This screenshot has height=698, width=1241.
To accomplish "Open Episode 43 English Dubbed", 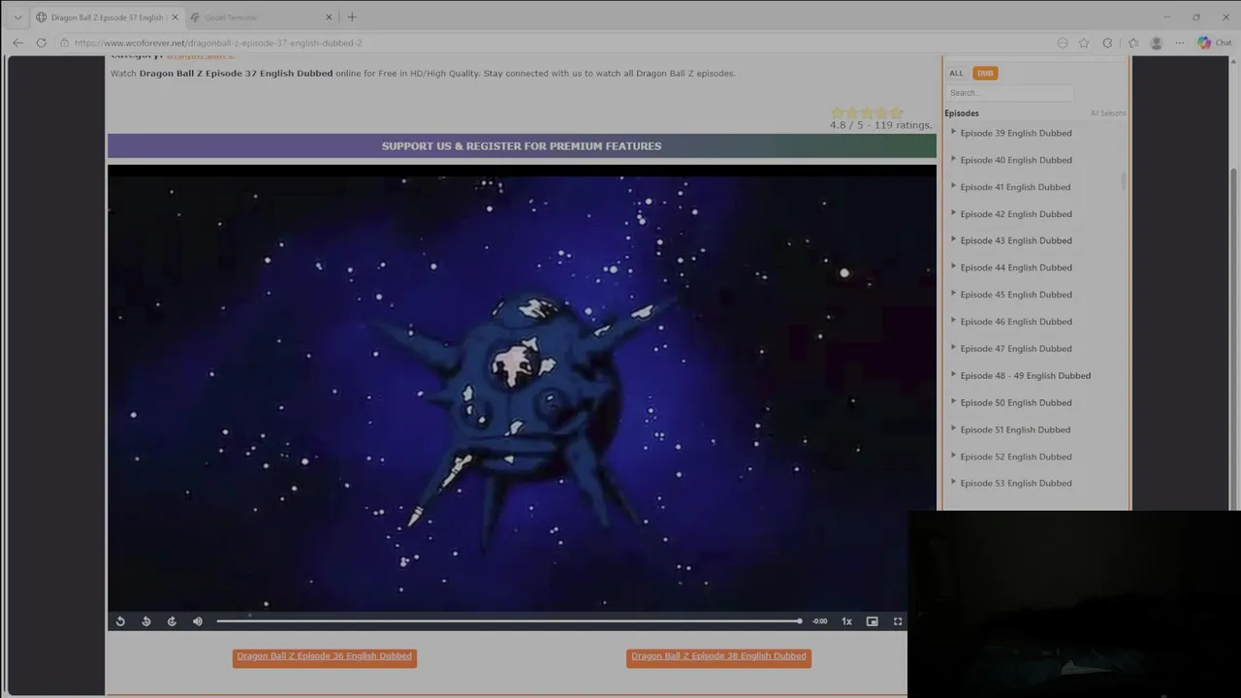I will point(1016,240).
